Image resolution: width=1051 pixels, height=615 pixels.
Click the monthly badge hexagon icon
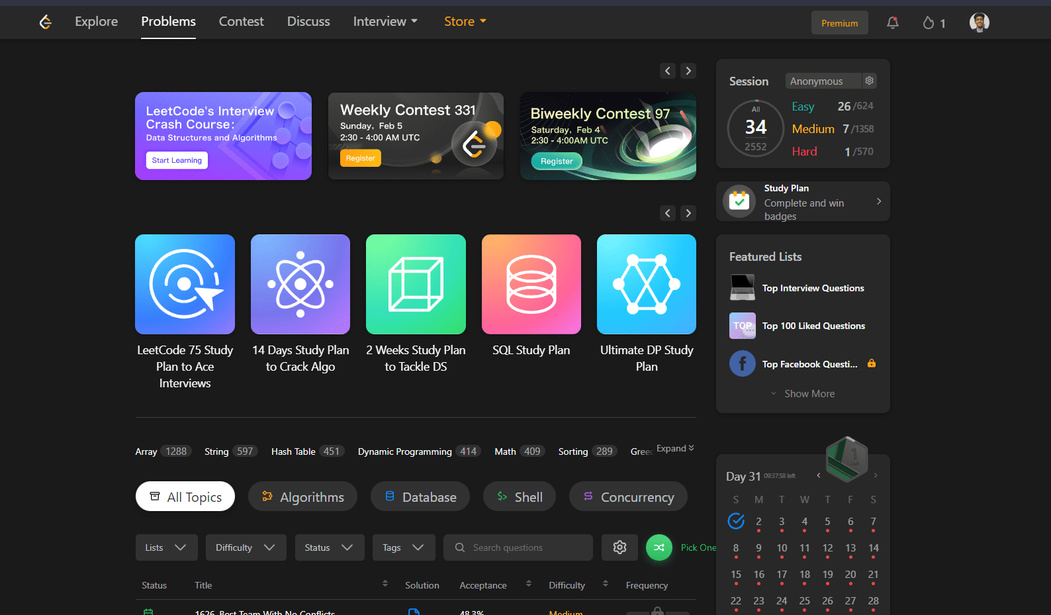pos(847,458)
